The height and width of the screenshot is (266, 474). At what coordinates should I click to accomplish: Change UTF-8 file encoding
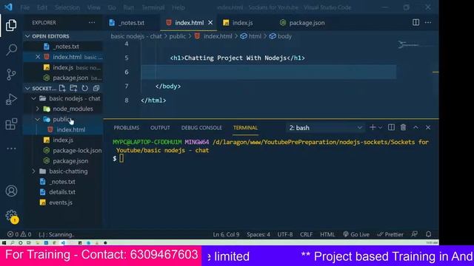(x=284, y=234)
